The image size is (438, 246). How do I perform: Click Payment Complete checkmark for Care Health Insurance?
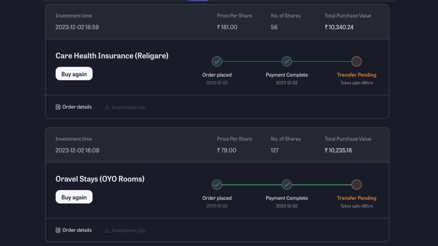(x=287, y=61)
